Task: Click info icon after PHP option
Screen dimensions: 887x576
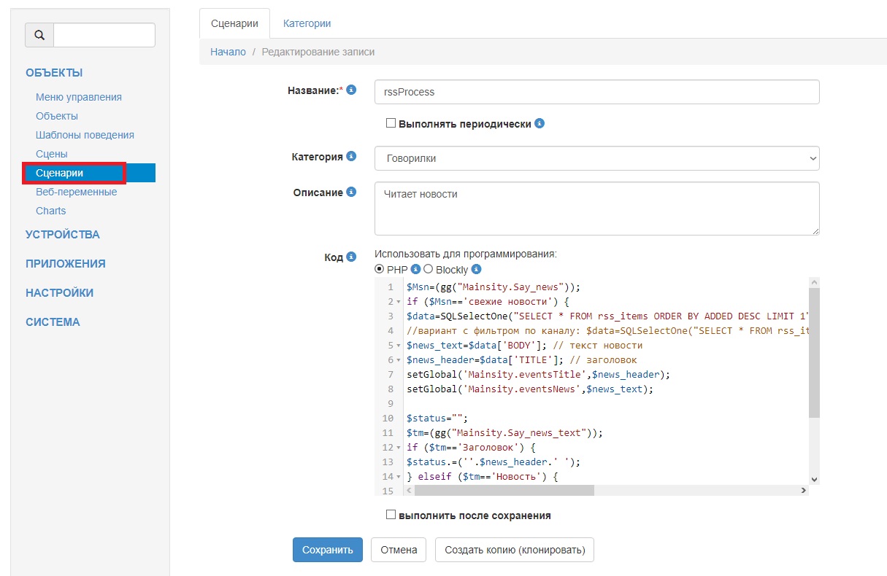Action: 416,269
